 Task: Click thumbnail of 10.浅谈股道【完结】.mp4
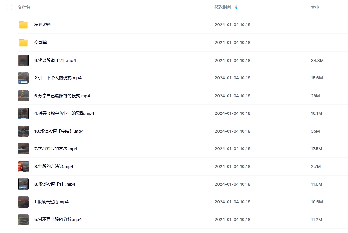coord(23,131)
